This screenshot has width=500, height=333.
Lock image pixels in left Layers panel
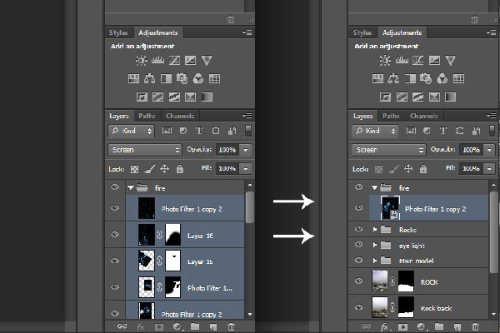click(x=149, y=169)
